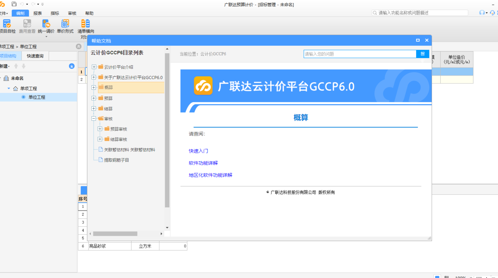Click 单位工程 in the breadcrumb
Screen dimensions: 498x278
(28, 47)
